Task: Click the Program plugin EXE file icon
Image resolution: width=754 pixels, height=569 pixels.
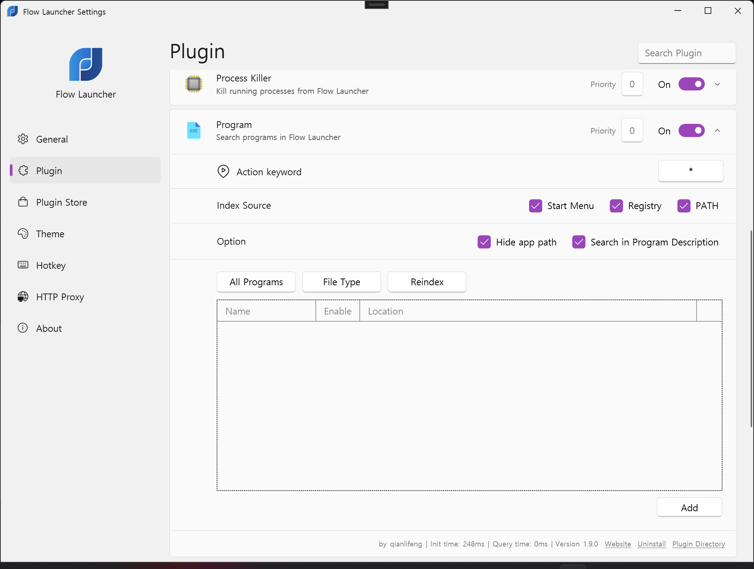Action: click(x=194, y=131)
